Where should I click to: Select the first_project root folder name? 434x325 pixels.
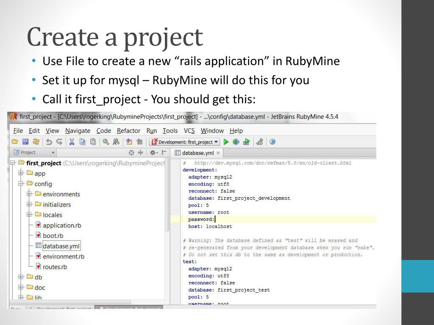pyautogui.click(x=44, y=163)
